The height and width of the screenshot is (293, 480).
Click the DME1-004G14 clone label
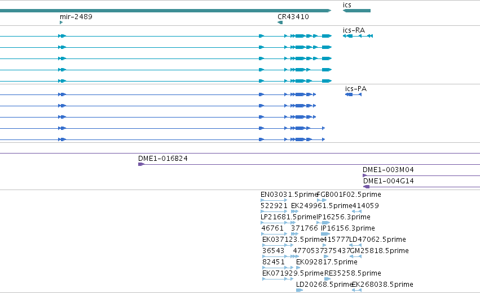click(x=389, y=181)
